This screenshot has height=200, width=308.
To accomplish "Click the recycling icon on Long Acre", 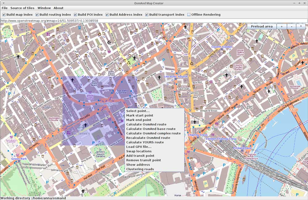I will [192, 64].
